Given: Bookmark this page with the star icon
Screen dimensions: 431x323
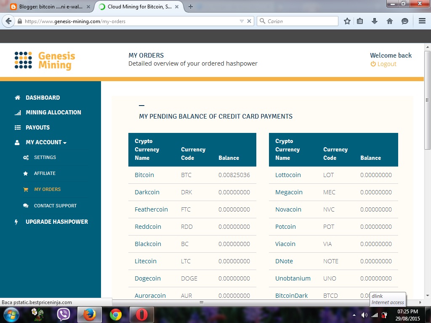Looking at the screenshot, I should pos(347,21).
